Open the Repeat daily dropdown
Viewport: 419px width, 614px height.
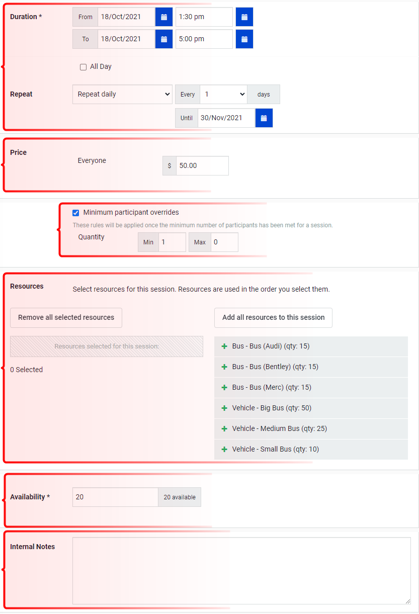122,94
